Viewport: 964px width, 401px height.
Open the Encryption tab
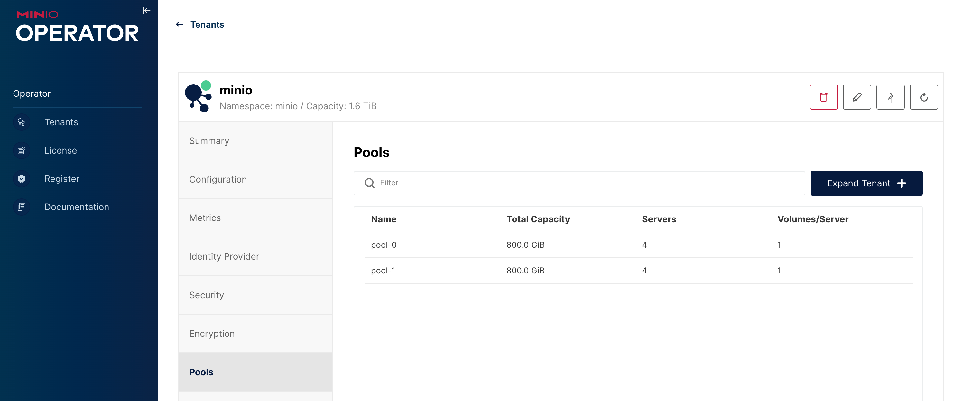coord(255,333)
